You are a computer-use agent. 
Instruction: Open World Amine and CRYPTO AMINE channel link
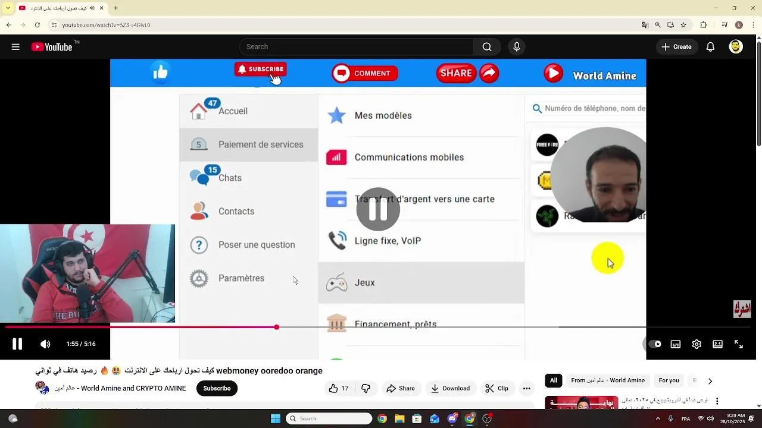pos(121,388)
